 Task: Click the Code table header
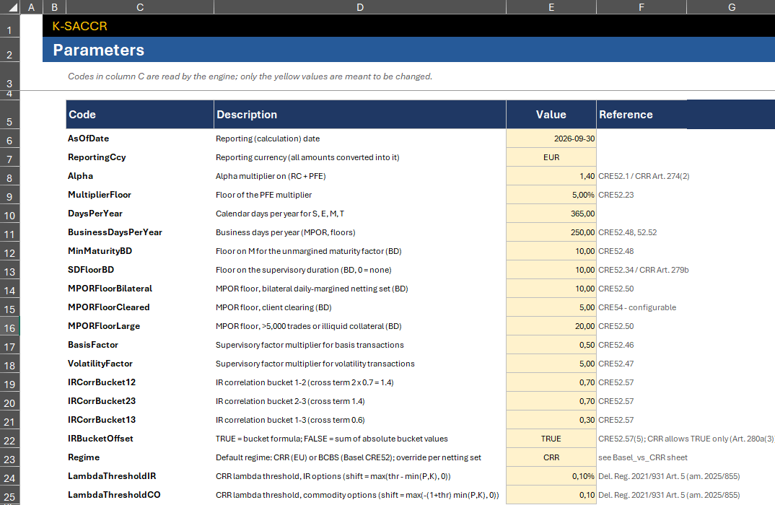pos(140,115)
